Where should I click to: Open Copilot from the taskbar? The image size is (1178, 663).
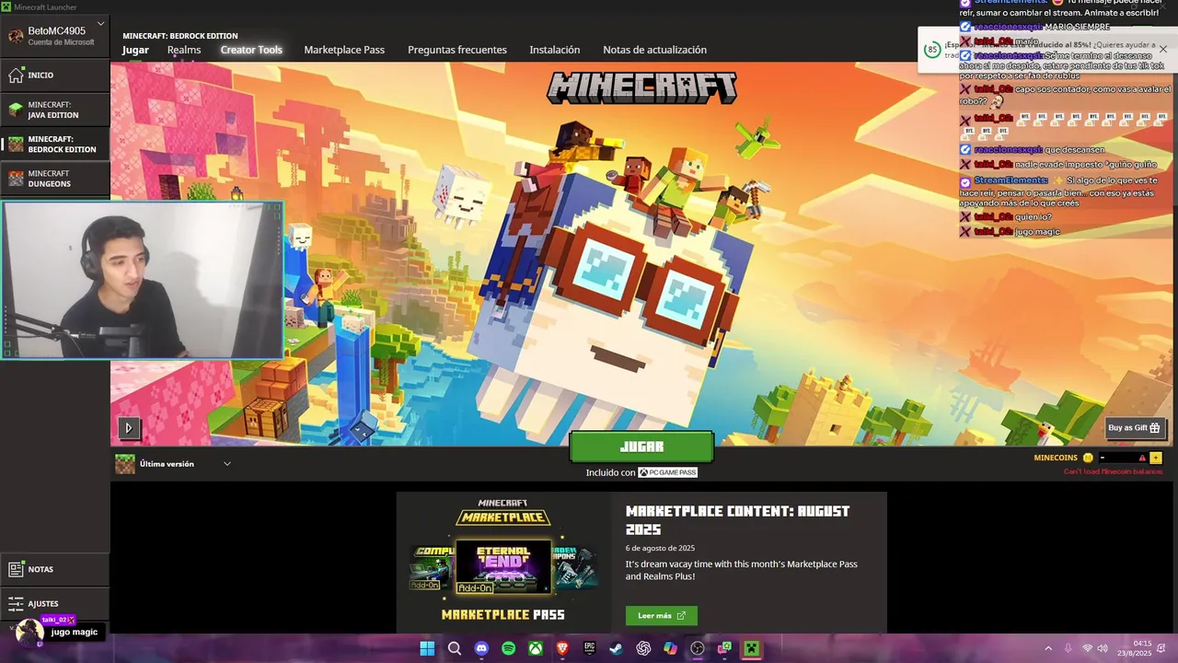(x=671, y=648)
